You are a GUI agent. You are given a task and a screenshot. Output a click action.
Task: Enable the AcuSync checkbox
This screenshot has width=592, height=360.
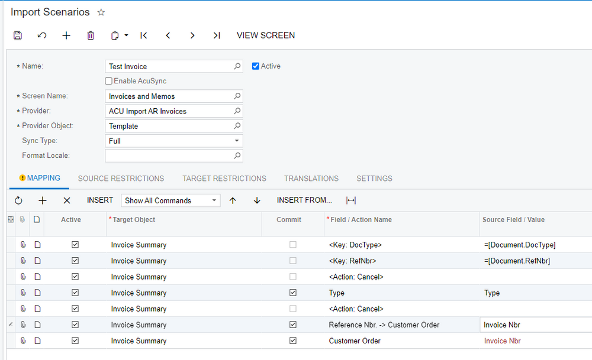pyautogui.click(x=108, y=81)
